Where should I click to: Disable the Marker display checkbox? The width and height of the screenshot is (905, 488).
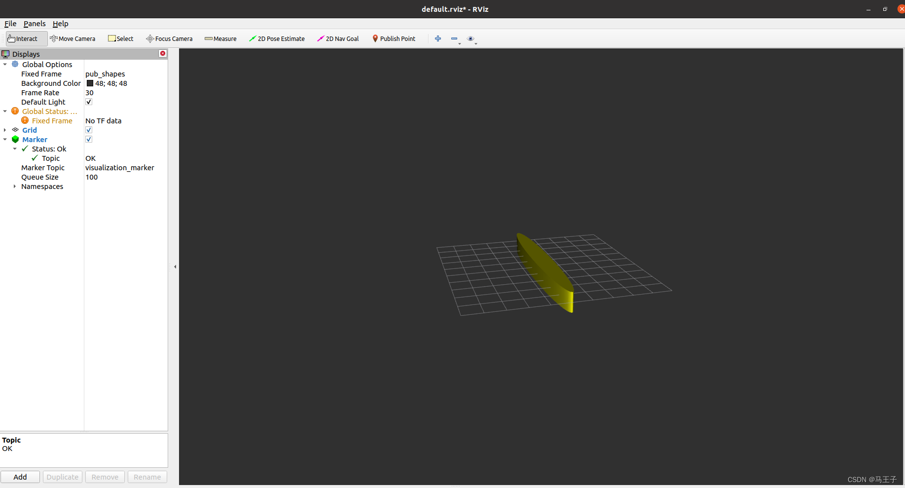pyautogui.click(x=89, y=139)
